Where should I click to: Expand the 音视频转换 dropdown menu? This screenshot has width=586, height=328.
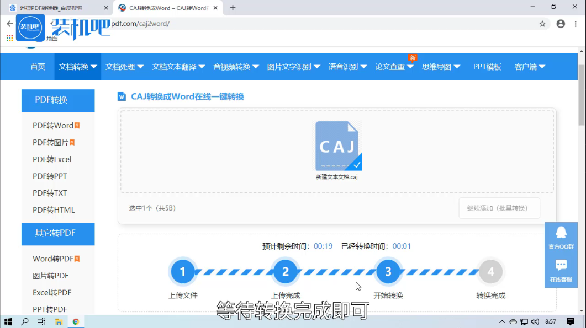tap(236, 67)
